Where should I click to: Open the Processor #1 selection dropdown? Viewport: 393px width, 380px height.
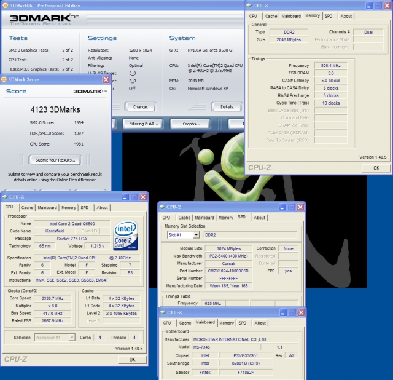click(x=72, y=338)
